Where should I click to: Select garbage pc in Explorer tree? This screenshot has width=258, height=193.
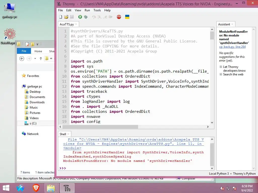[32, 86]
